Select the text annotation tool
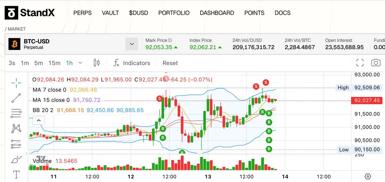This screenshot has height=182, width=385. 16,175
